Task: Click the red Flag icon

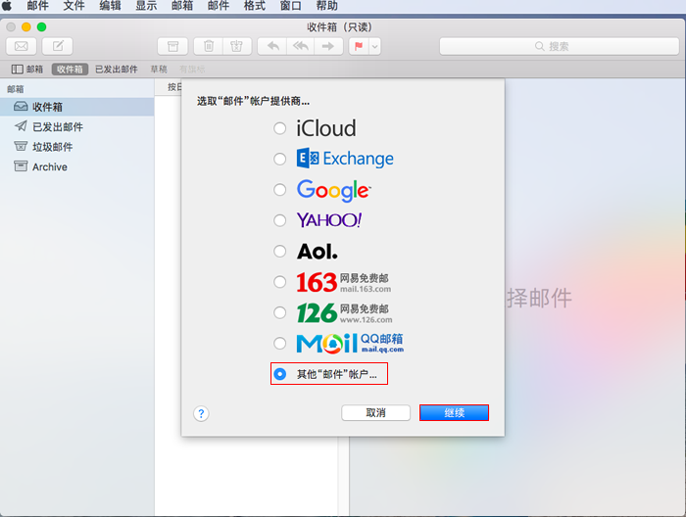Action: [359, 46]
